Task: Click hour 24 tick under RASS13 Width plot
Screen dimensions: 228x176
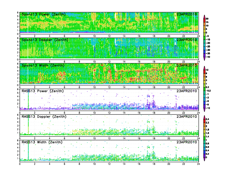Action: [198, 164]
